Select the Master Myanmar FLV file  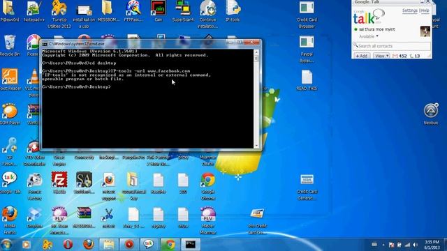point(208,220)
